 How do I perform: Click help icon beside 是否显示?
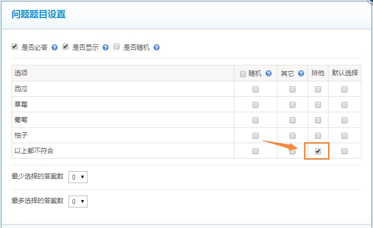[105, 47]
